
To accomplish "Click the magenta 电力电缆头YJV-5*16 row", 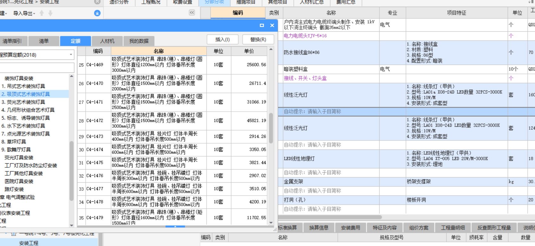I will 305,36.
